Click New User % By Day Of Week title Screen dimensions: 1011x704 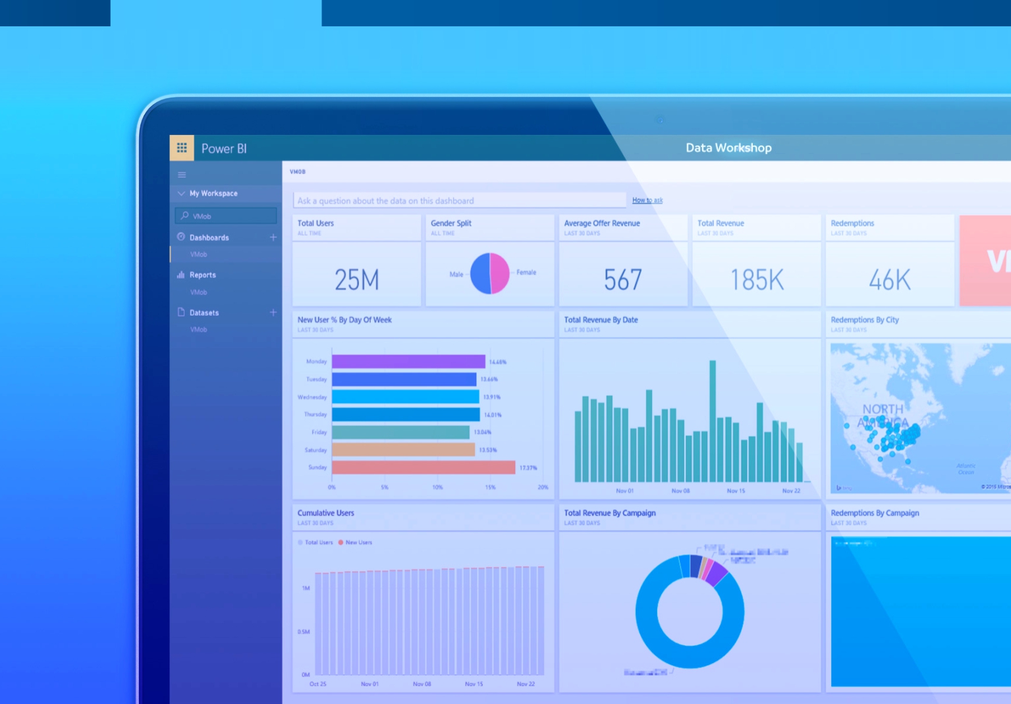click(x=344, y=320)
